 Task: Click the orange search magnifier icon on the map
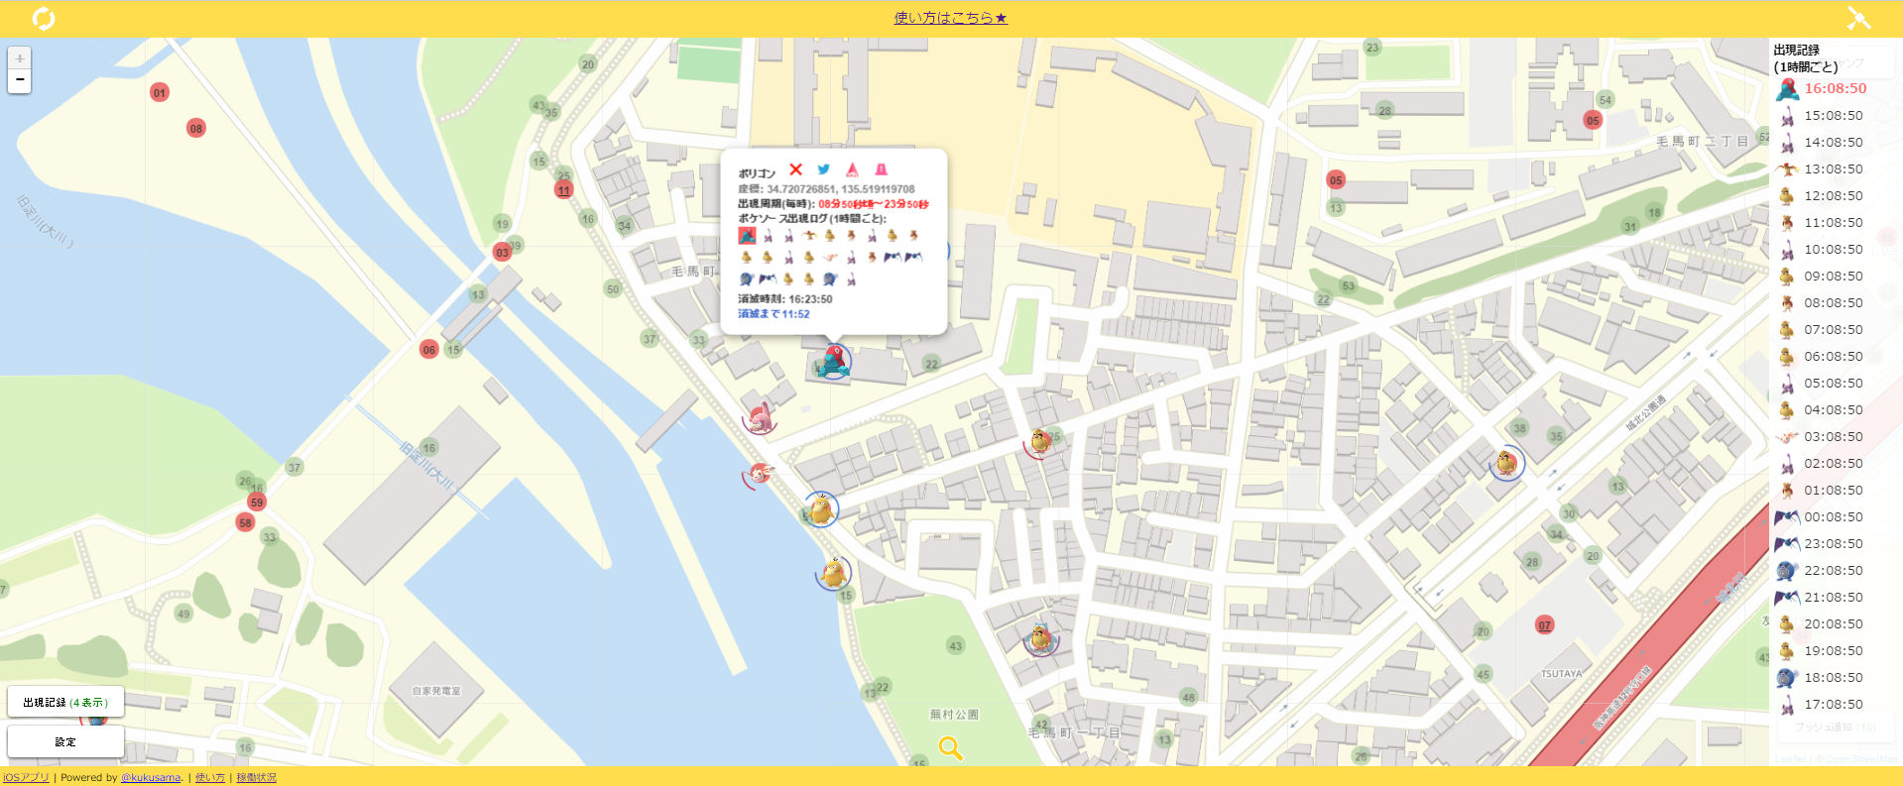pos(950,748)
